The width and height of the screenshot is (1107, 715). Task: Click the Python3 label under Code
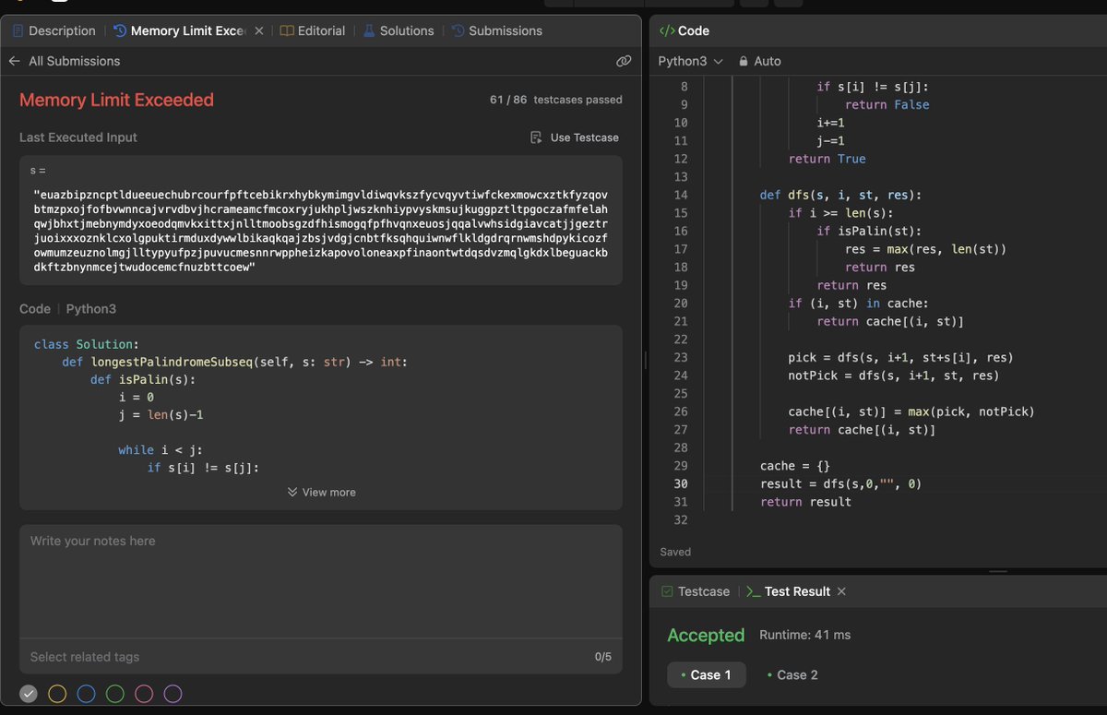tap(91, 309)
